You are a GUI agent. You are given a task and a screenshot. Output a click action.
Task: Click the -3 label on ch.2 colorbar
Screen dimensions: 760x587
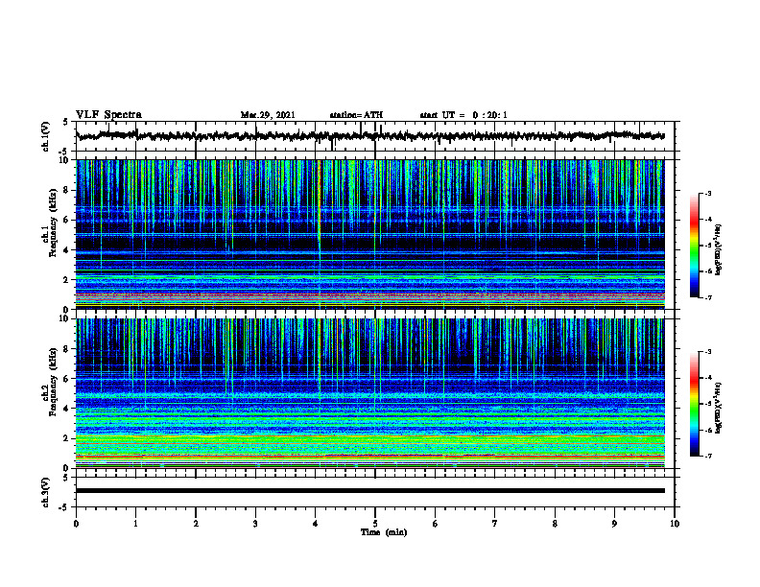(708, 352)
